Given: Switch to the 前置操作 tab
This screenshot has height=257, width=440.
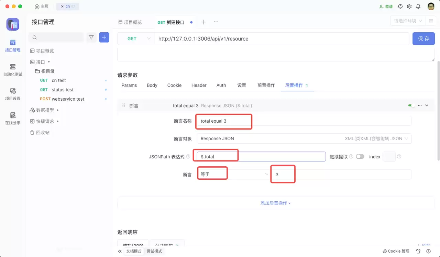Looking at the screenshot, I should pos(266,85).
